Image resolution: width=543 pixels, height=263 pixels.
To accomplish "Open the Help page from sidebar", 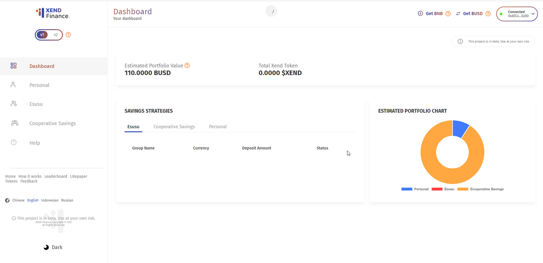I will tap(35, 143).
